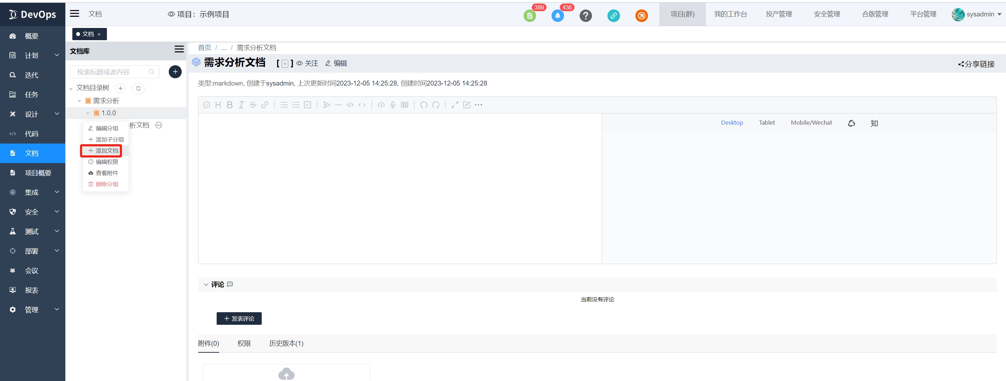
Task: Click the dark round add button by search
Action: point(175,72)
